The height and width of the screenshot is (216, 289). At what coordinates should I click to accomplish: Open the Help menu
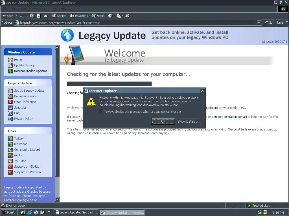click(64, 9)
